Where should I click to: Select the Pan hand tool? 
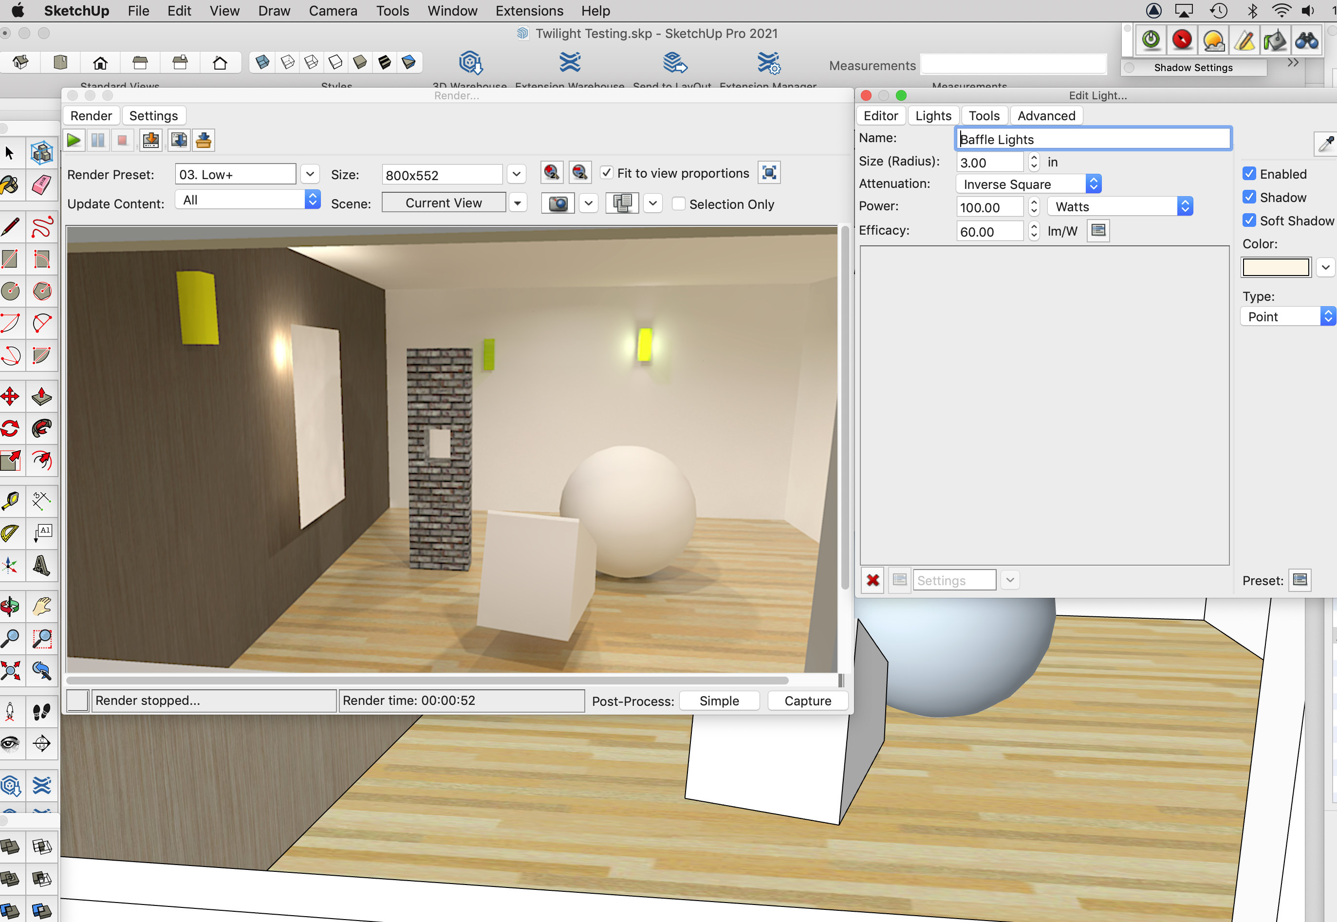click(41, 607)
